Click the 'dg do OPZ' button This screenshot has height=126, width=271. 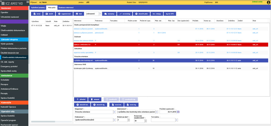[168, 14]
